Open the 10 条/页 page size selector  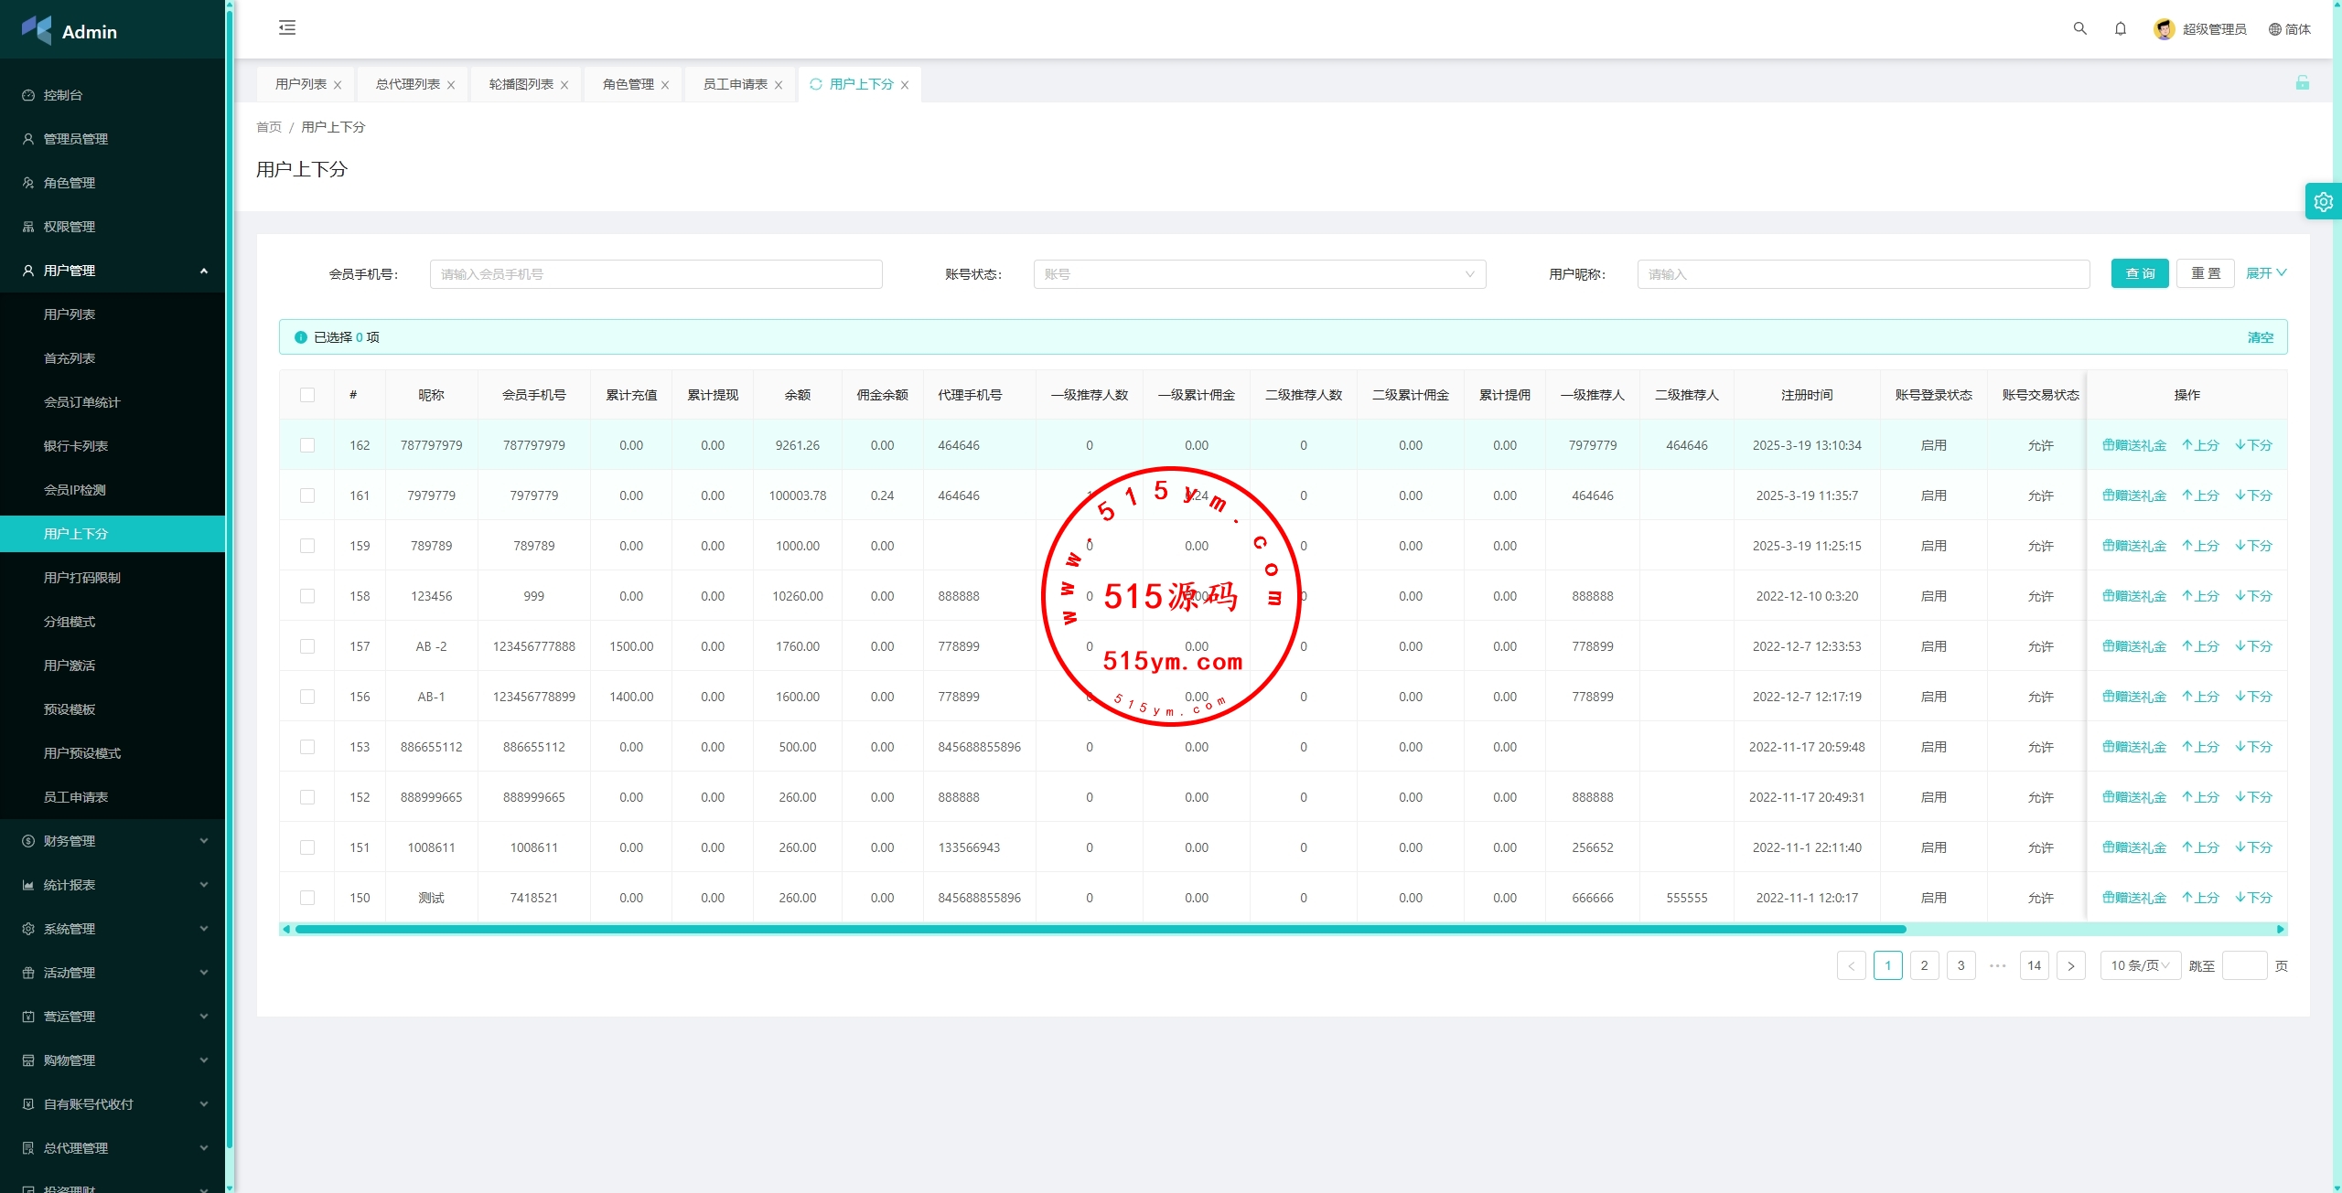click(2139, 965)
